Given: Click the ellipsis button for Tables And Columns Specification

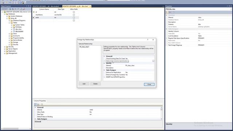Looking at the screenshot, I should pyautogui.click(x=153, y=61).
